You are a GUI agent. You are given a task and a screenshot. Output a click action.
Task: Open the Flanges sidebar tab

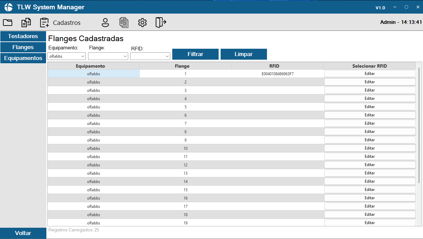coord(23,47)
